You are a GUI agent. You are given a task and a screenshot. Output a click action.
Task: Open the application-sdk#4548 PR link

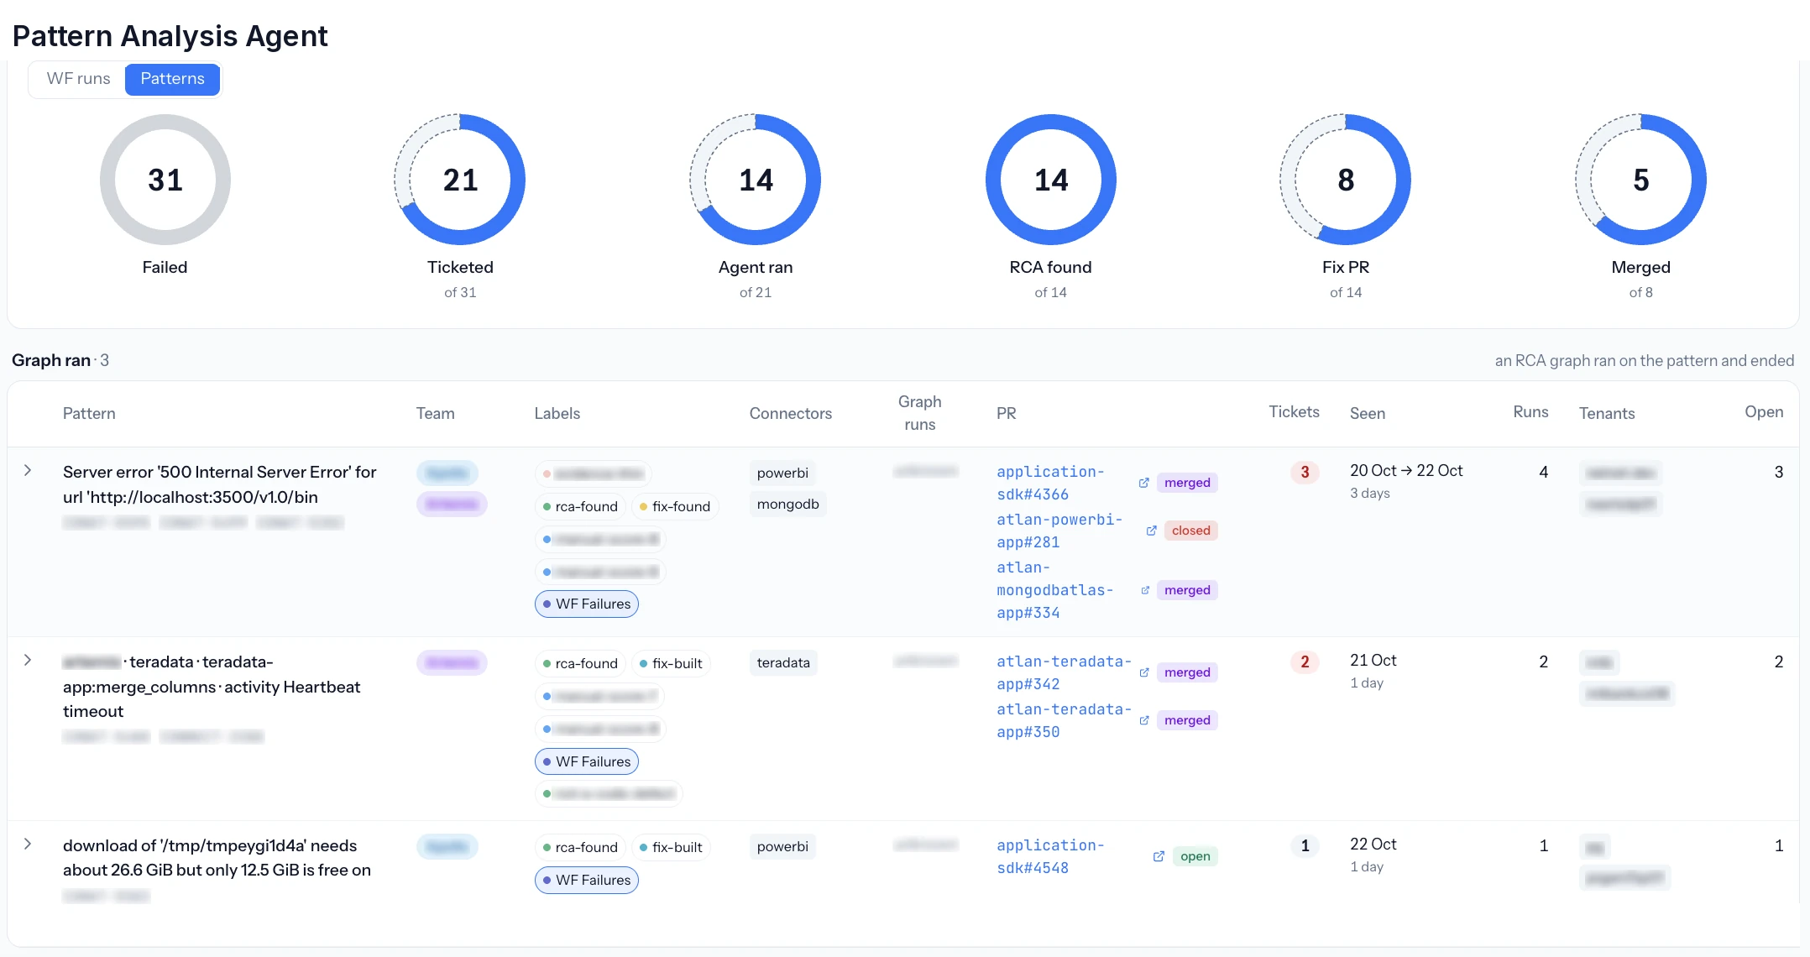coord(1050,856)
